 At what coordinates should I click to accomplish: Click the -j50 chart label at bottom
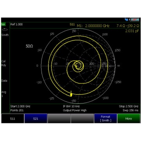(x=73, y=101)
